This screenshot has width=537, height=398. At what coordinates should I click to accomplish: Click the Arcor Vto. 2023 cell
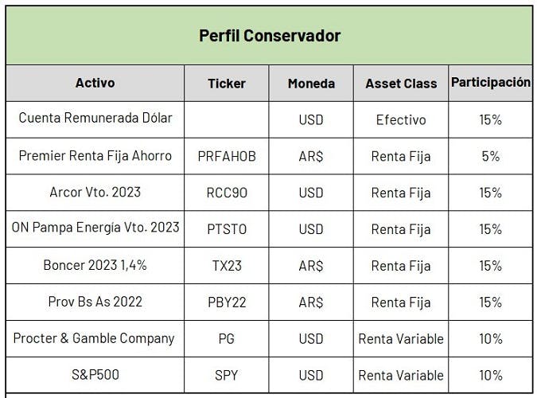95,193
